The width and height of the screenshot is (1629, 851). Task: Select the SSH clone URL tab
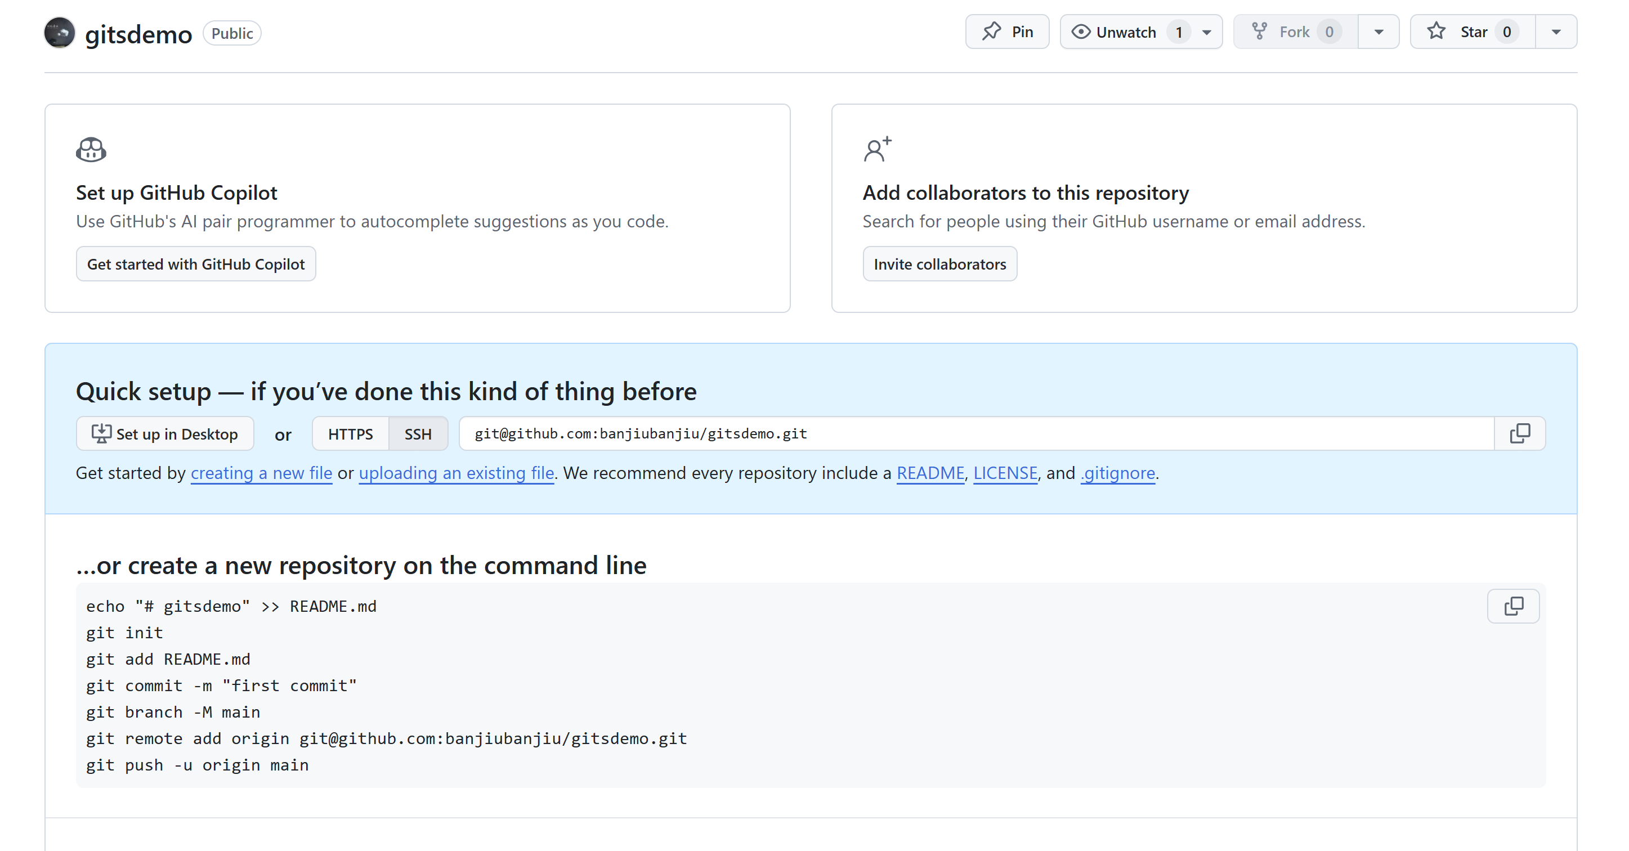coord(418,434)
